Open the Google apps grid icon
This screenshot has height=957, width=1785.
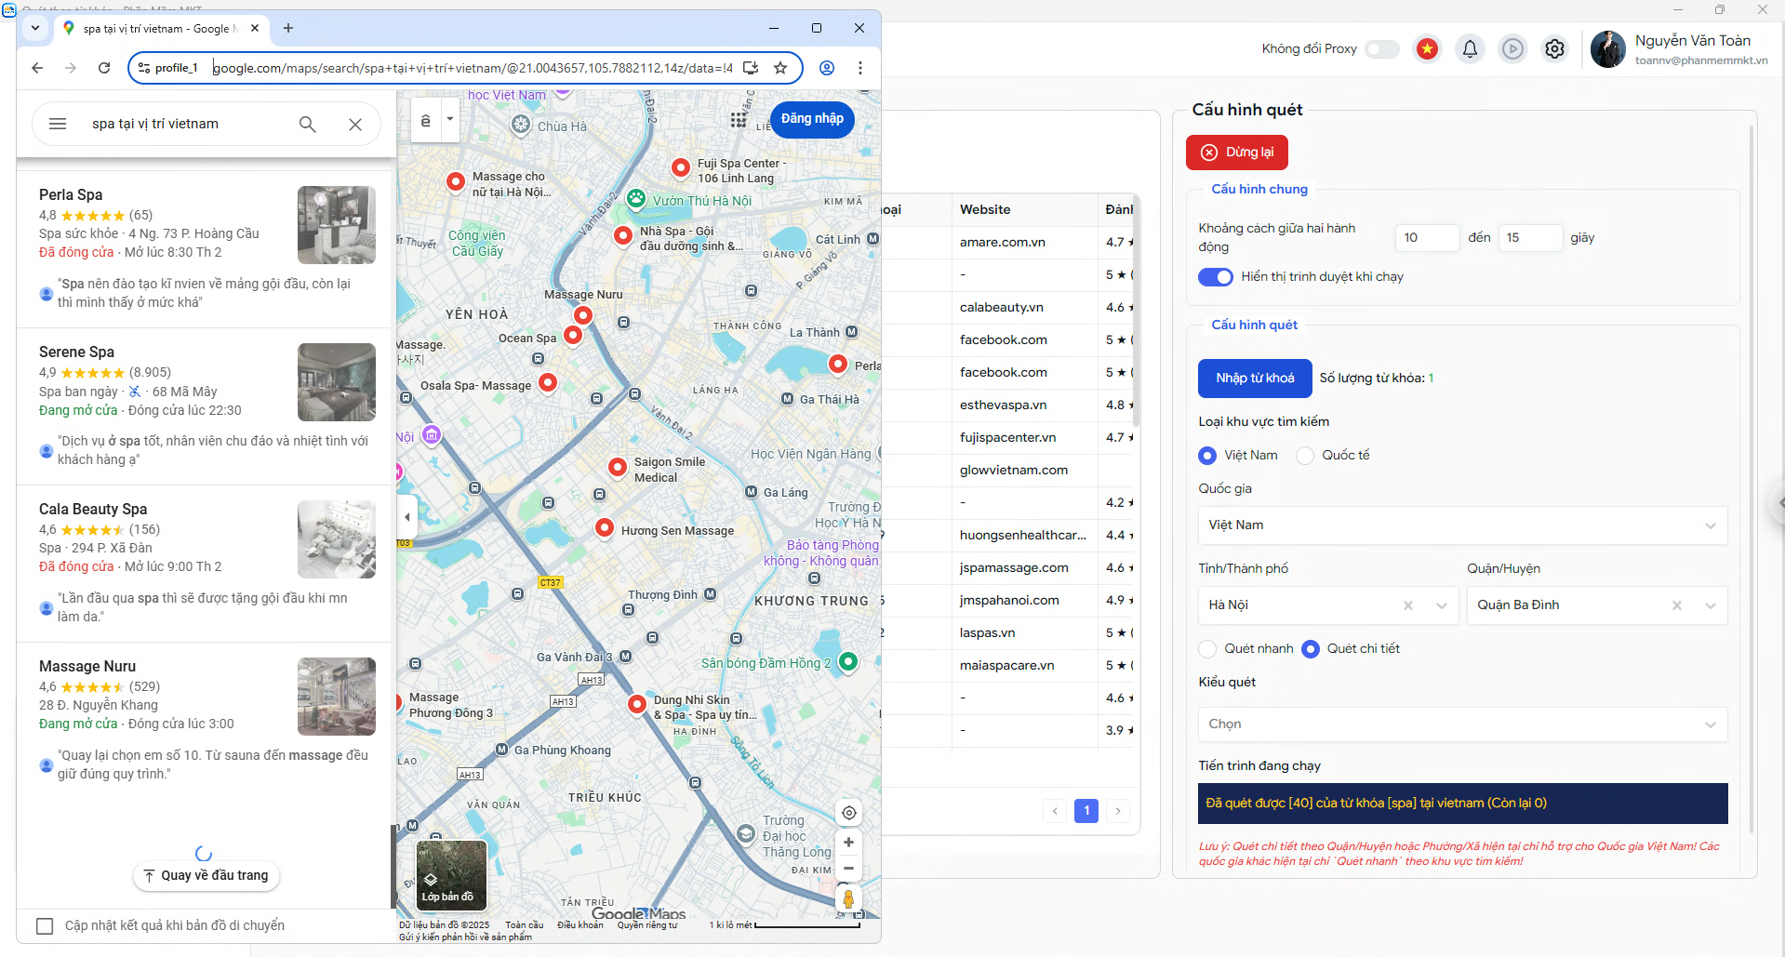[738, 119]
